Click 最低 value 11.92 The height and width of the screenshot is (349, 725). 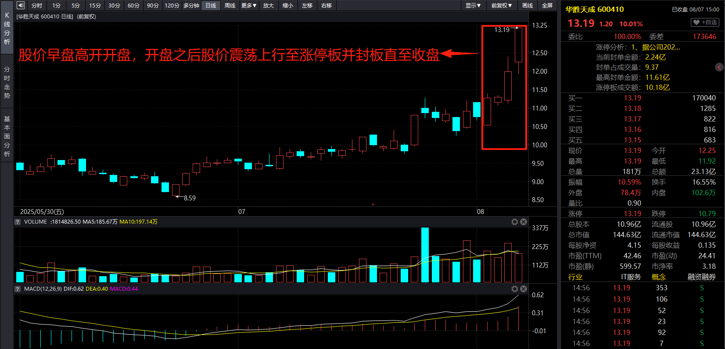click(x=707, y=161)
